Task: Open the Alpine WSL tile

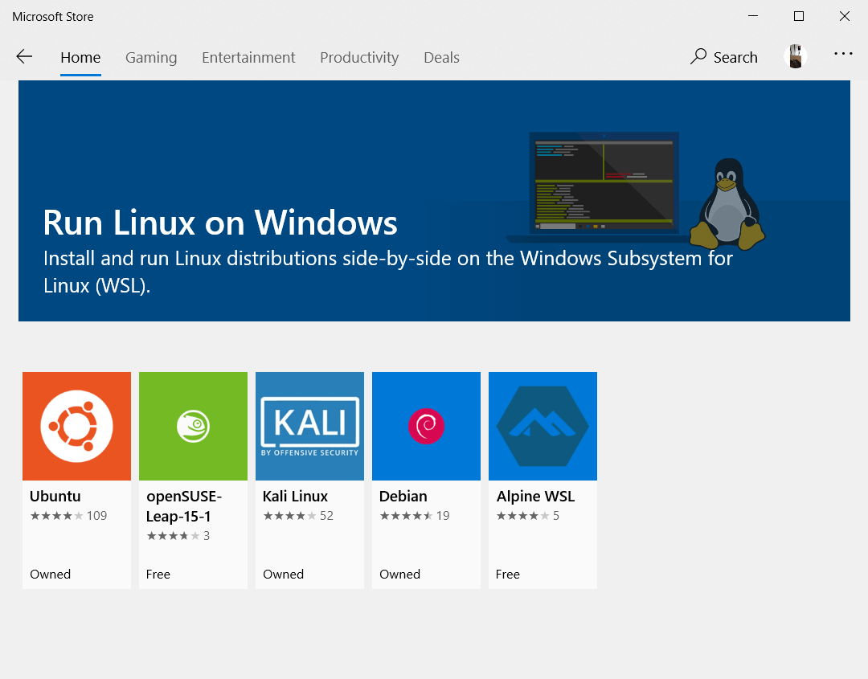Action: pyautogui.click(x=542, y=426)
